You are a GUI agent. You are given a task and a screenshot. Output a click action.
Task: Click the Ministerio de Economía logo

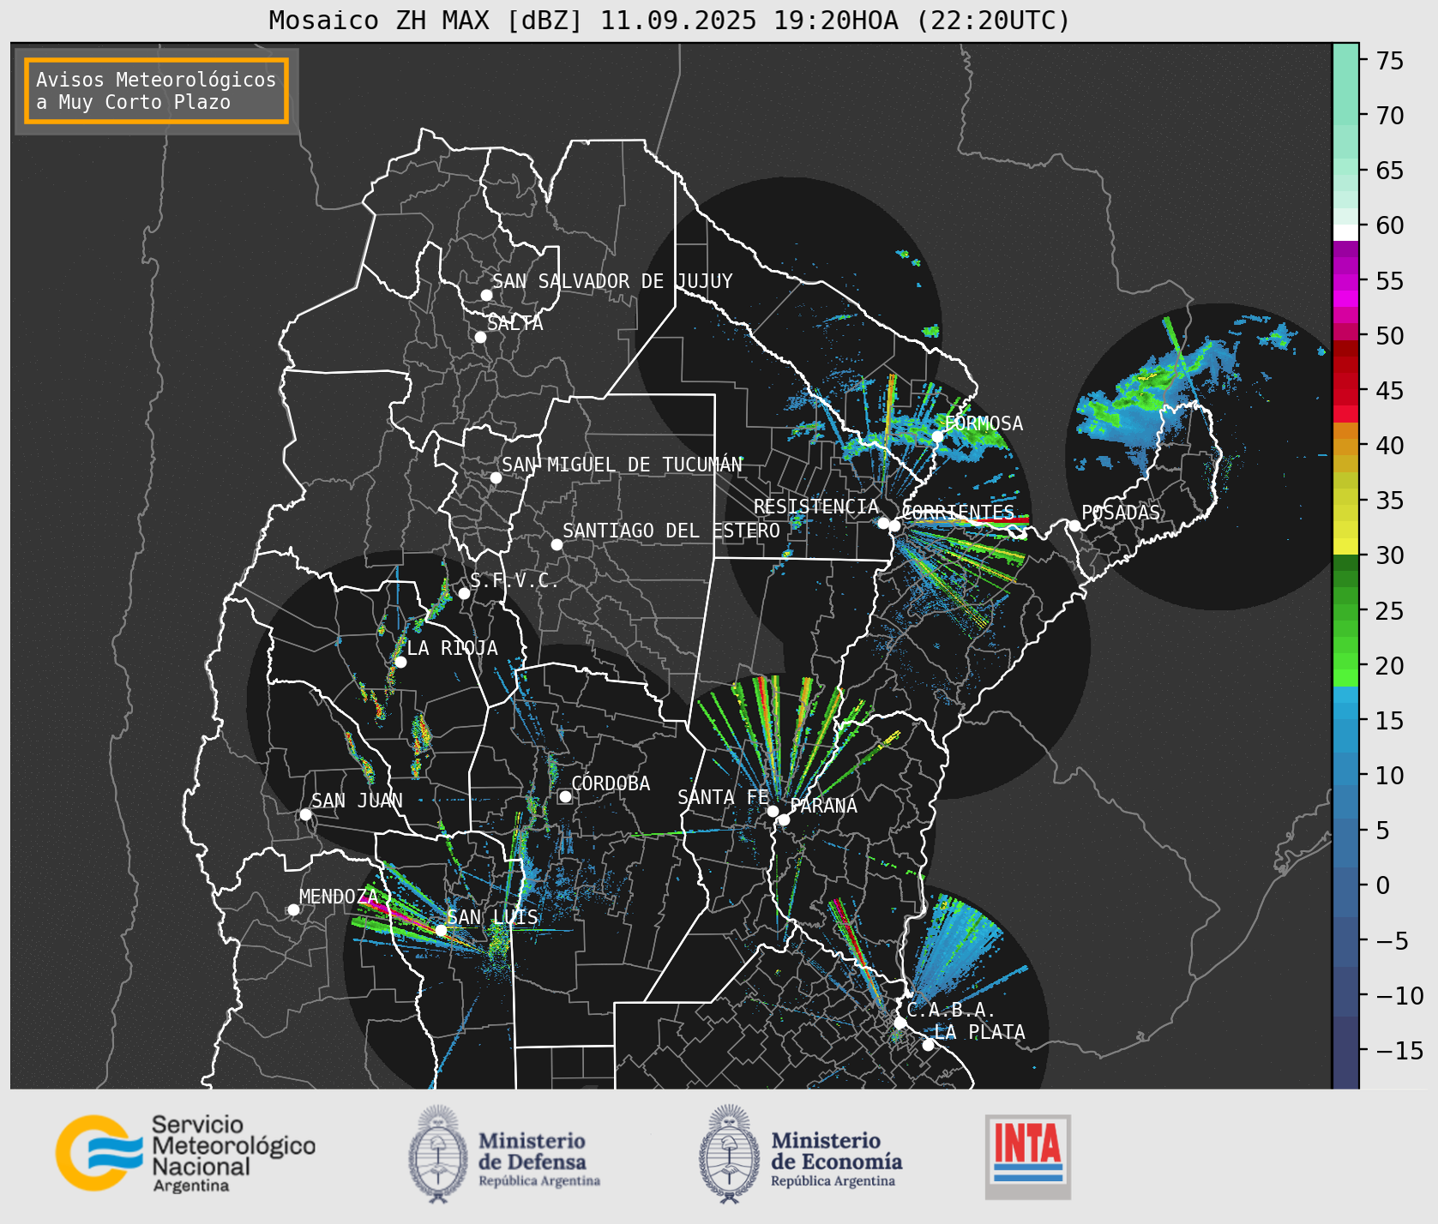coord(800,1154)
